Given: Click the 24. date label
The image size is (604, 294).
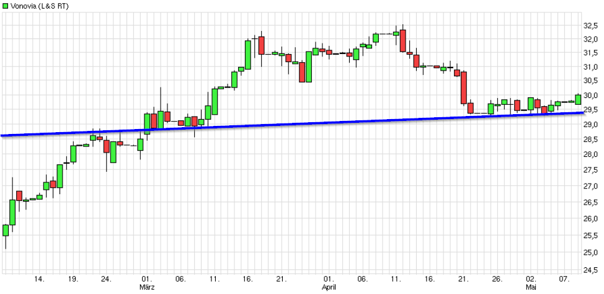Looking at the screenshot, I should tap(107, 279).
